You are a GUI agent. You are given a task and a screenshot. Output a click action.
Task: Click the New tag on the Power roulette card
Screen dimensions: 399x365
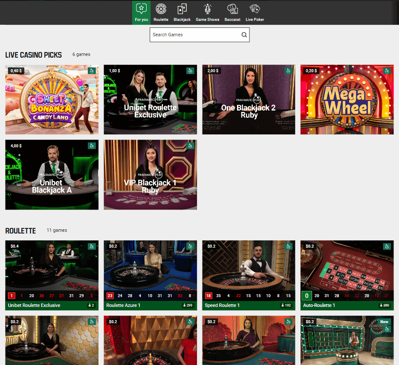tap(384, 321)
